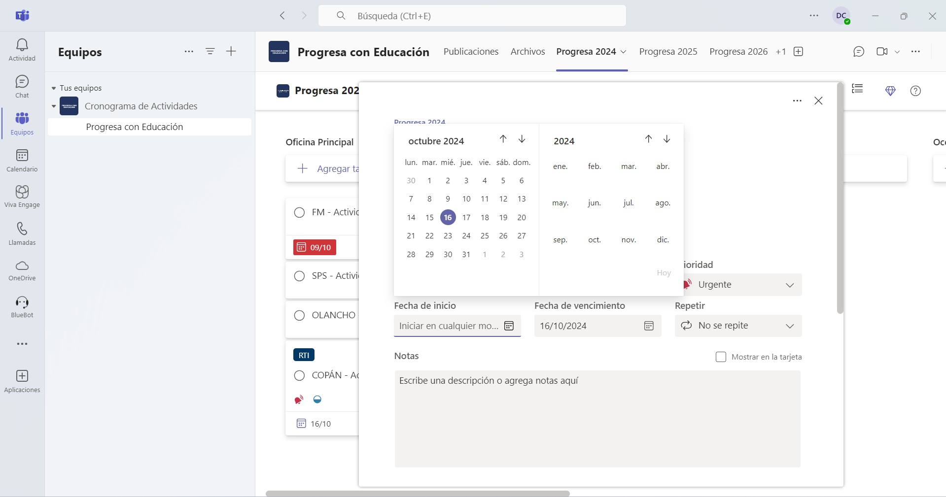This screenshot has width=946, height=497.
Task: Open channel conversation icon
Action: 859,52
